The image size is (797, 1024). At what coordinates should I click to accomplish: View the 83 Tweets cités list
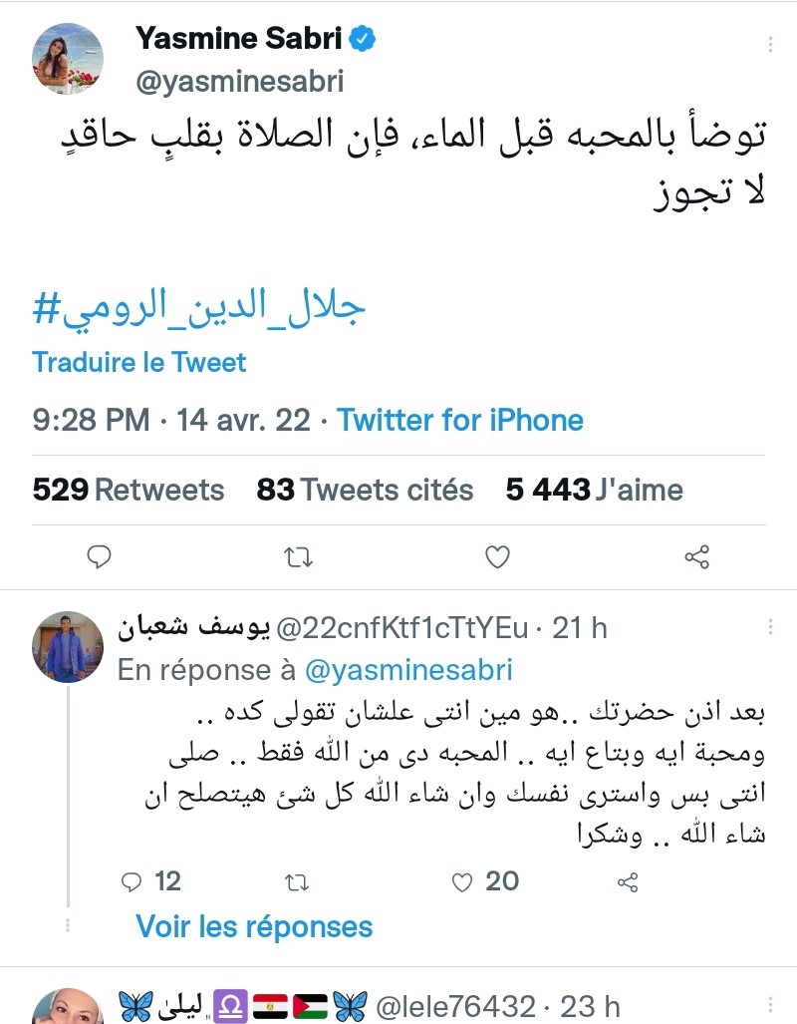pos(365,490)
